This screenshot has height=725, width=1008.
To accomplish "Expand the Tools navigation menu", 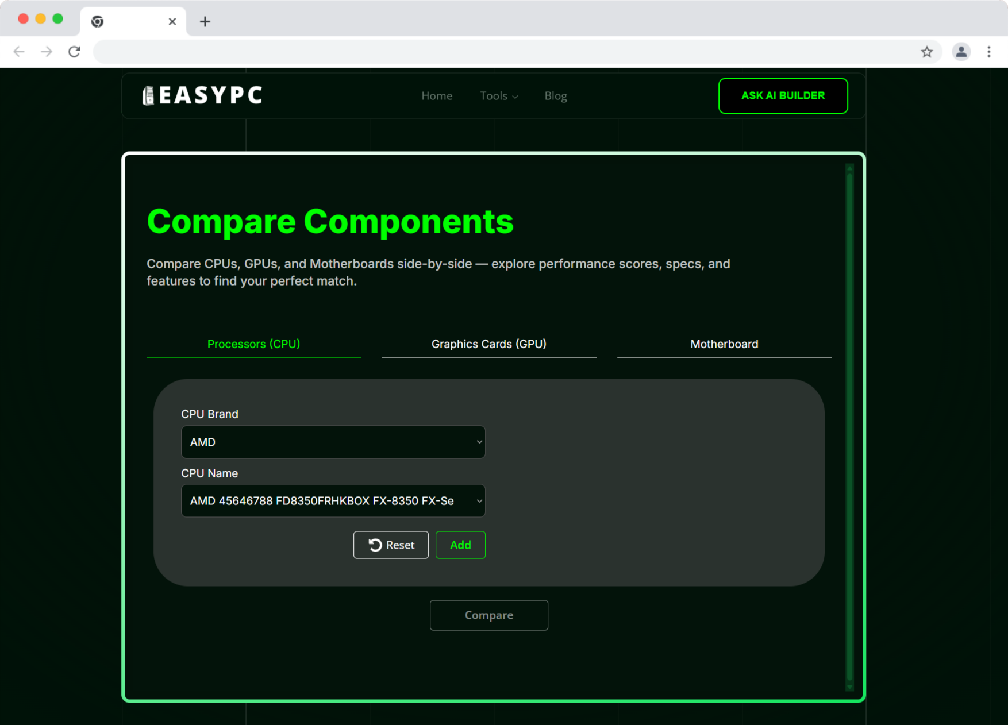I will click(x=499, y=96).
